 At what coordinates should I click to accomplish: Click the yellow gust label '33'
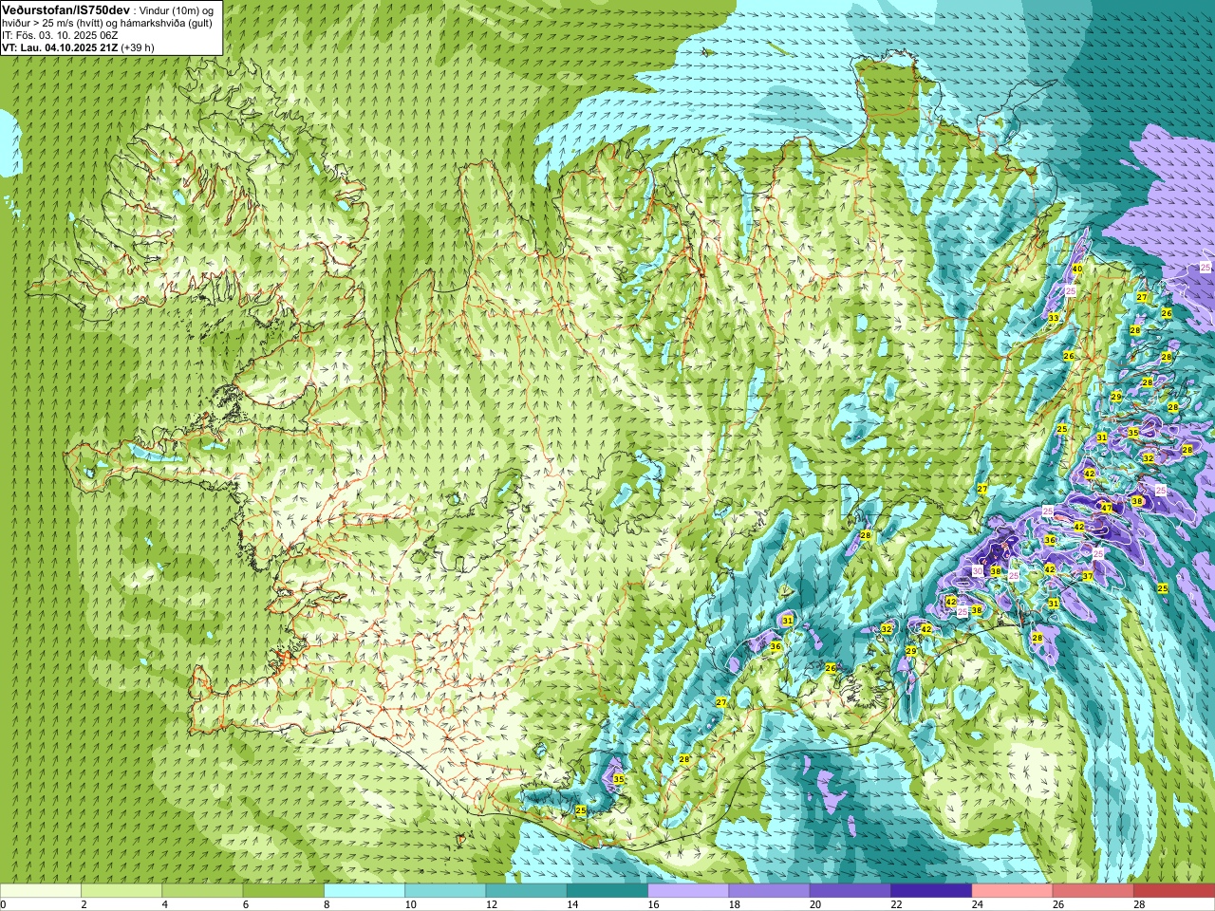[1054, 318]
